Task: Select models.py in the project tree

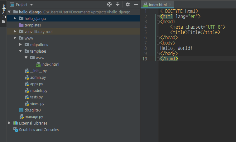Action: click(39, 91)
